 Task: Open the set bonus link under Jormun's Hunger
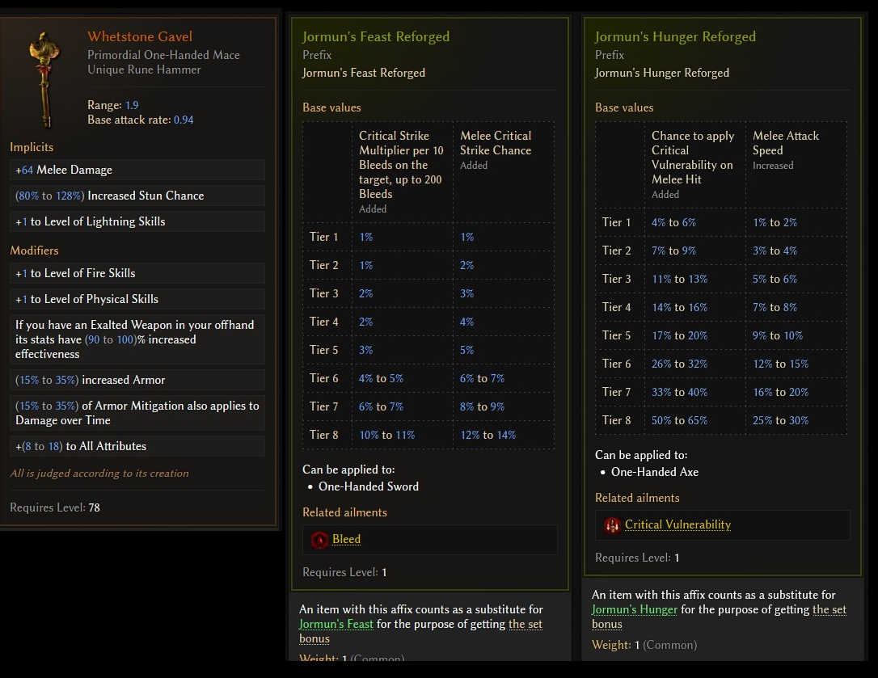pyautogui.click(x=829, y=609)
